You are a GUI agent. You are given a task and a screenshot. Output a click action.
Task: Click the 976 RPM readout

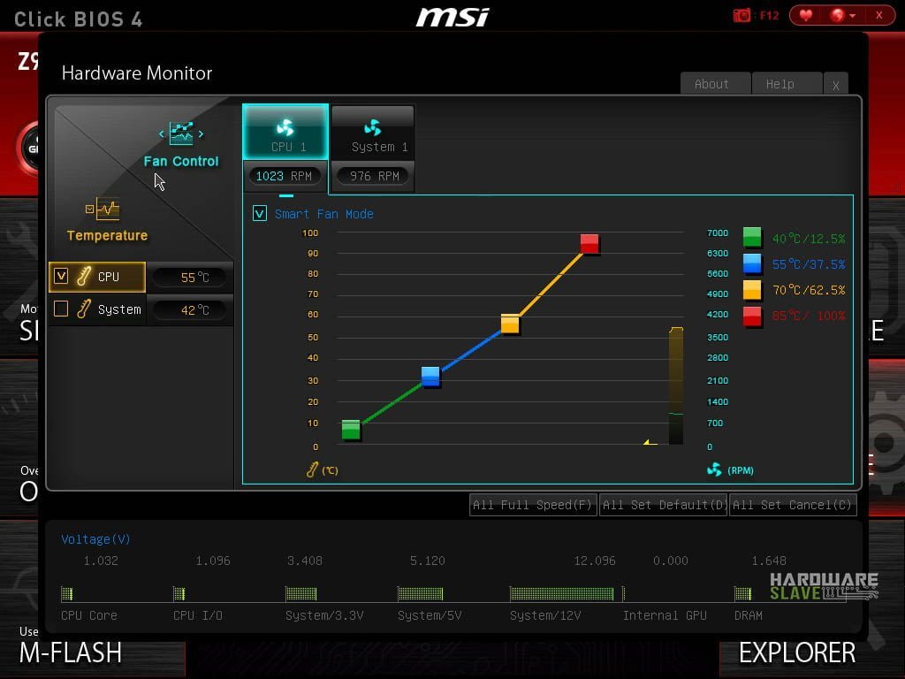click(375, 176)
